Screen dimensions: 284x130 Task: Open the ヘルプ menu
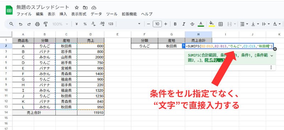click(x=147, y=14)
